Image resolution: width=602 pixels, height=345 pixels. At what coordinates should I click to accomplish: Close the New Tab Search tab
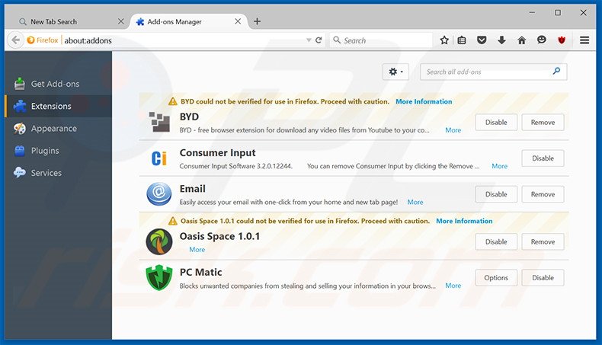121,21
